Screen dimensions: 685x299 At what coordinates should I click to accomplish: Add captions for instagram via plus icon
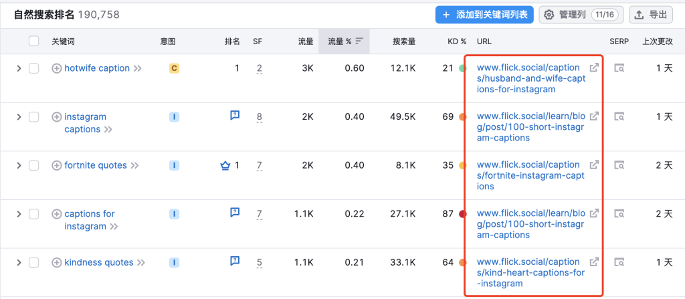coord(57,214)
